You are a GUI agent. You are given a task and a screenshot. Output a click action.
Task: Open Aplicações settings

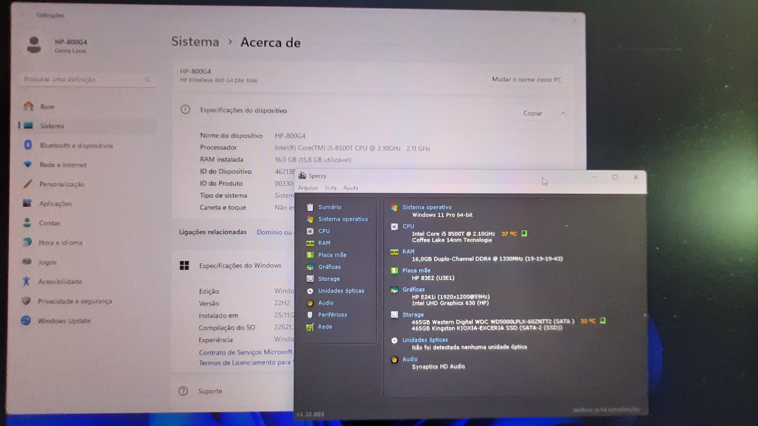[x=55, y=204]
